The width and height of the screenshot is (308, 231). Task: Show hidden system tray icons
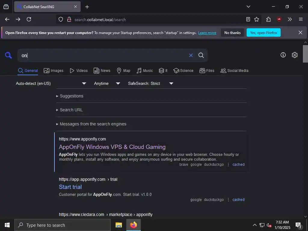(254, 225)
